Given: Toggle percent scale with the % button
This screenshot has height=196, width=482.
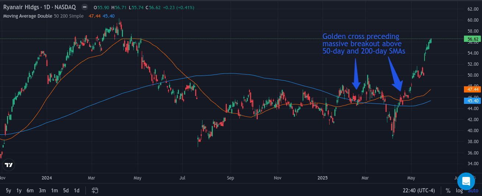Looking at the screenshot, I should point(448,190).
